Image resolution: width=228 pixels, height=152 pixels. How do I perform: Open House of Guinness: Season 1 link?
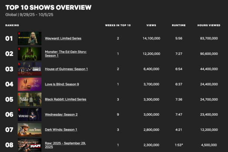pyautogui.click(x=66, y=69)
